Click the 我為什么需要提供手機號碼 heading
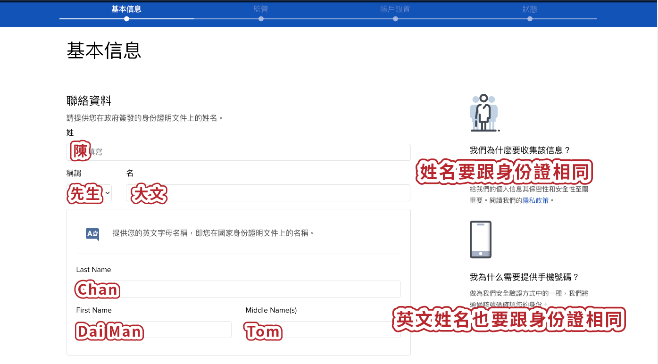658x364 pixels. point(524,277)
